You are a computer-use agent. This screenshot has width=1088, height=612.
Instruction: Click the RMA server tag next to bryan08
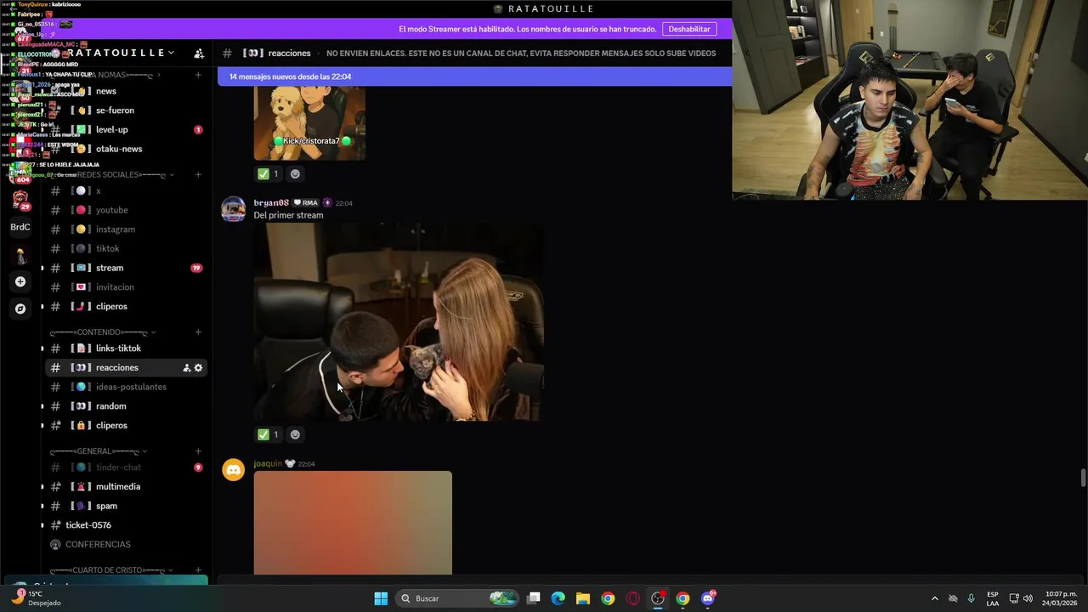(306, 203)
